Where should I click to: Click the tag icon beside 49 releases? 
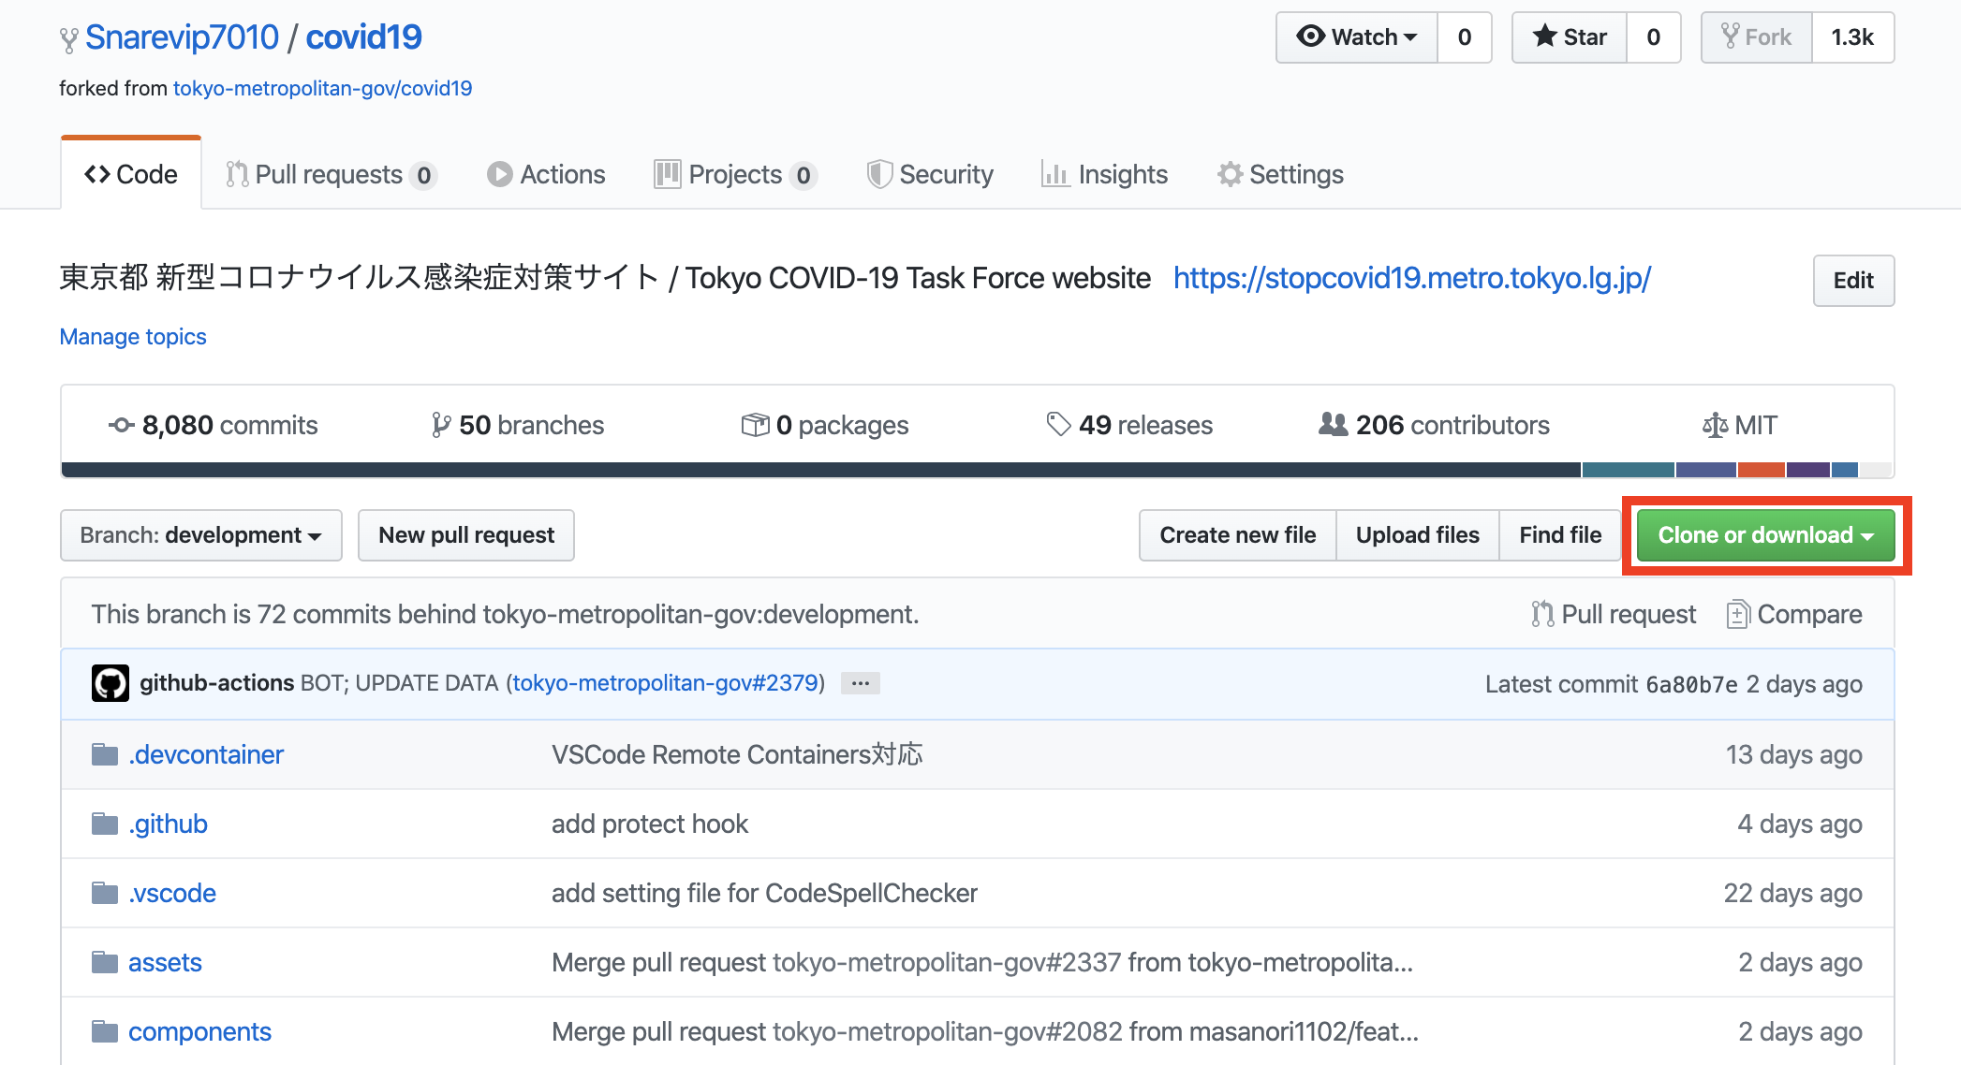point(1058,425)
